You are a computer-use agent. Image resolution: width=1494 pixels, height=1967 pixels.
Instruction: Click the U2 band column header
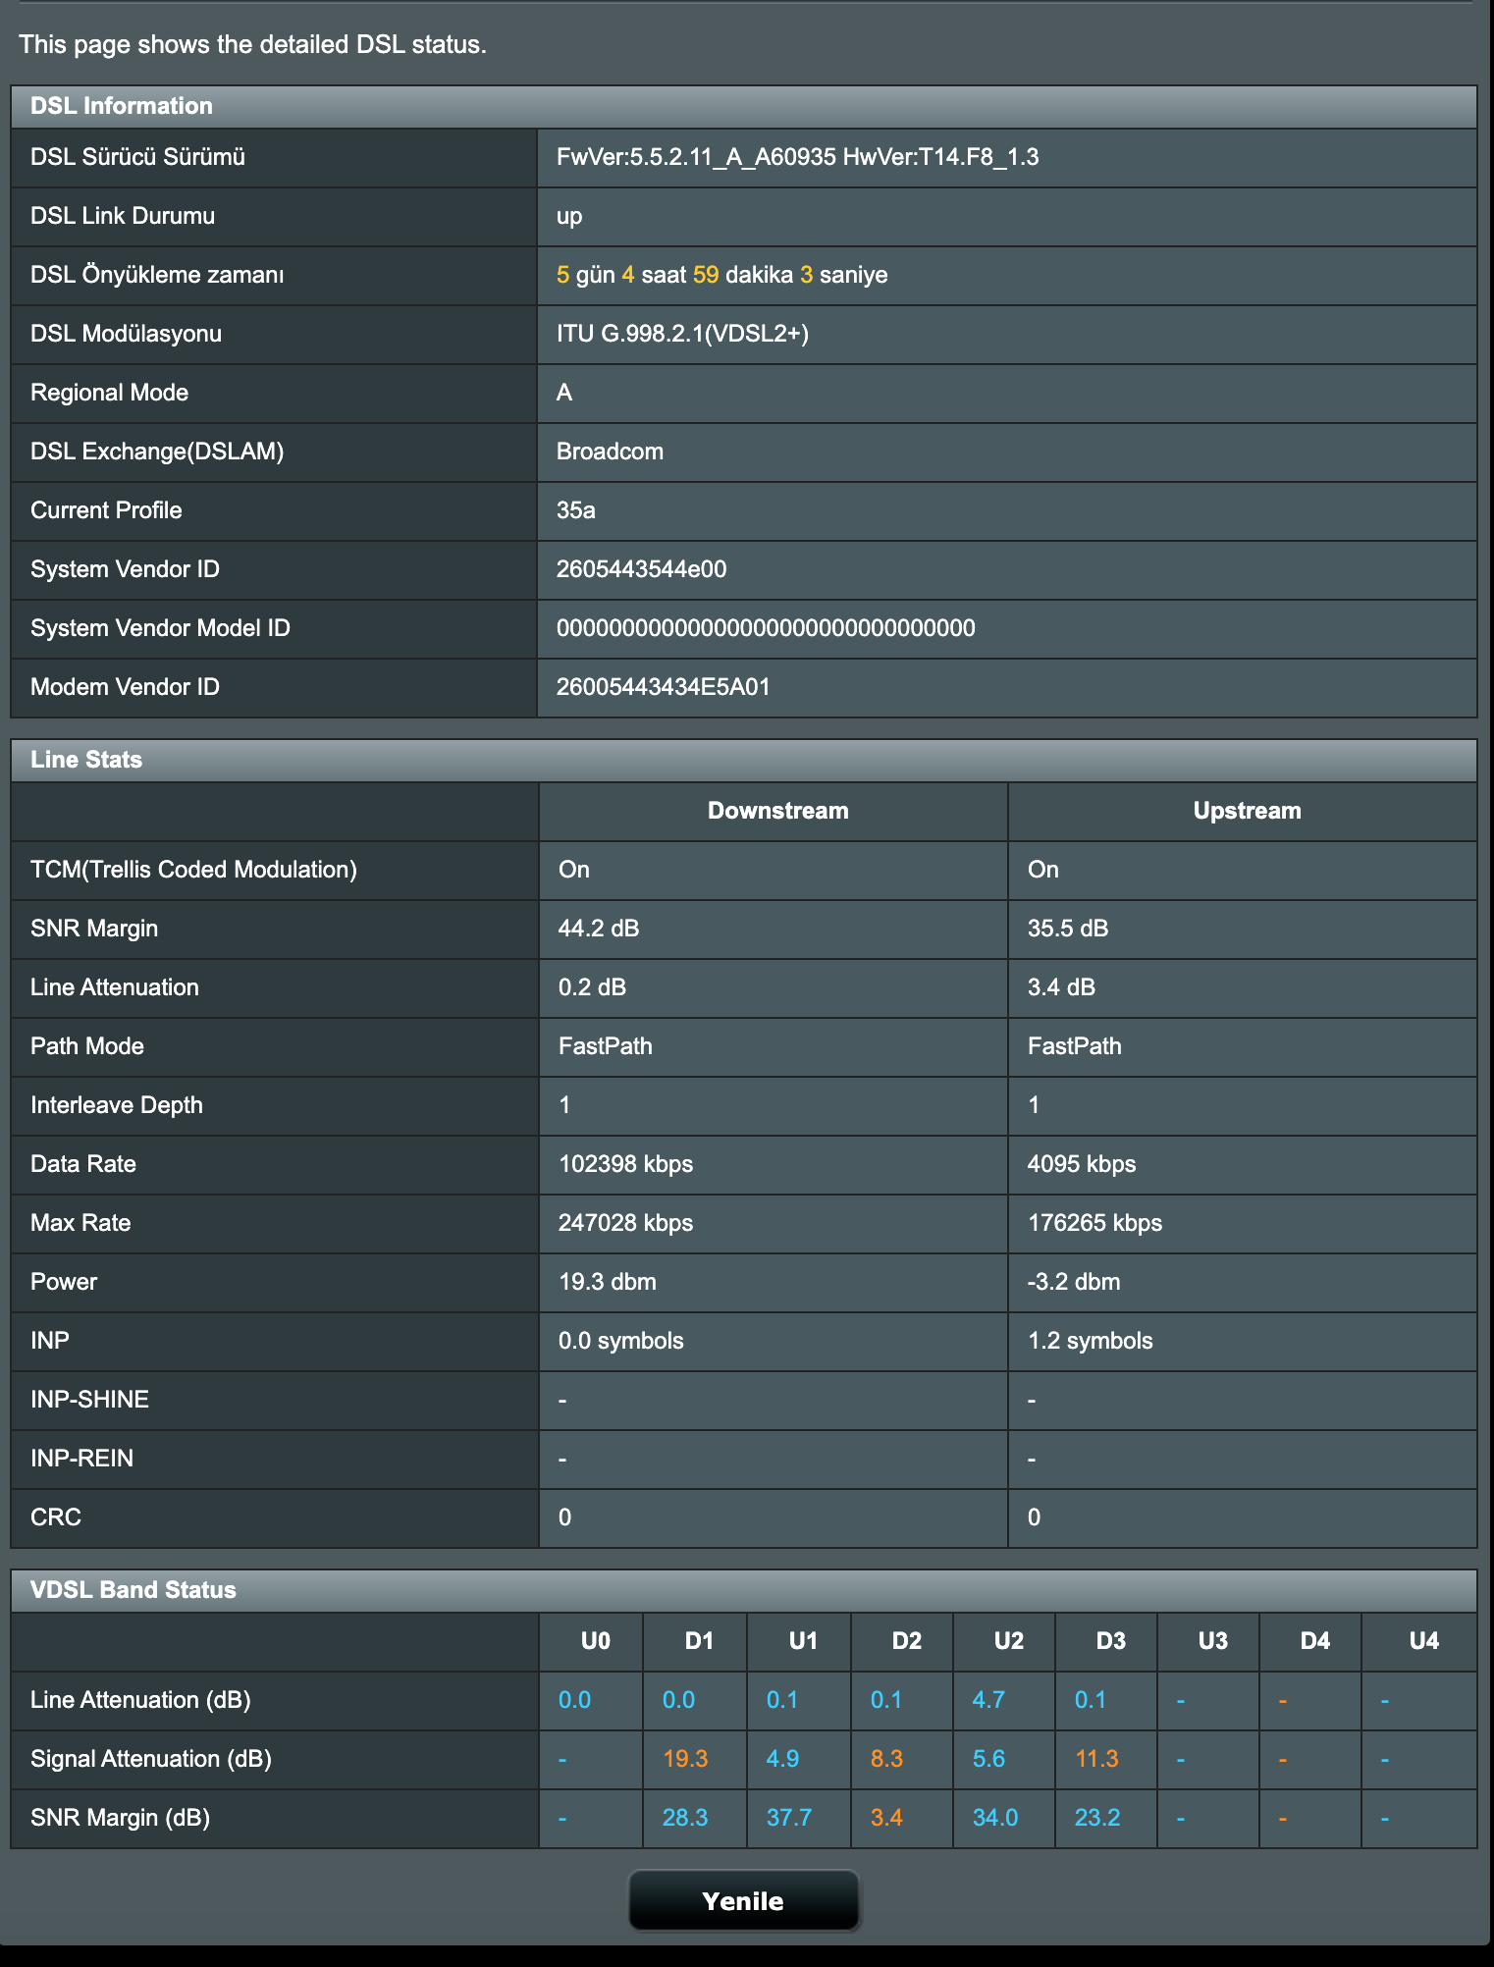point(1008,1641)
